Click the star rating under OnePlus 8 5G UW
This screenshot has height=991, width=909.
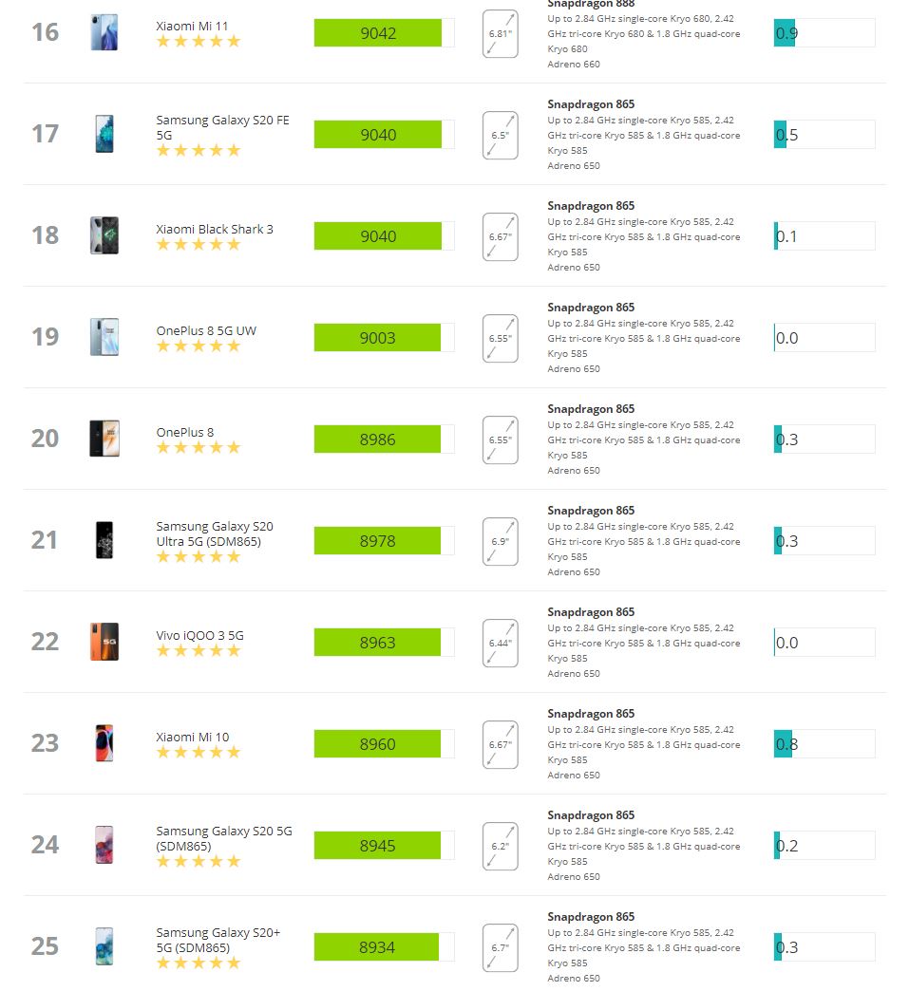click(199, 346)
